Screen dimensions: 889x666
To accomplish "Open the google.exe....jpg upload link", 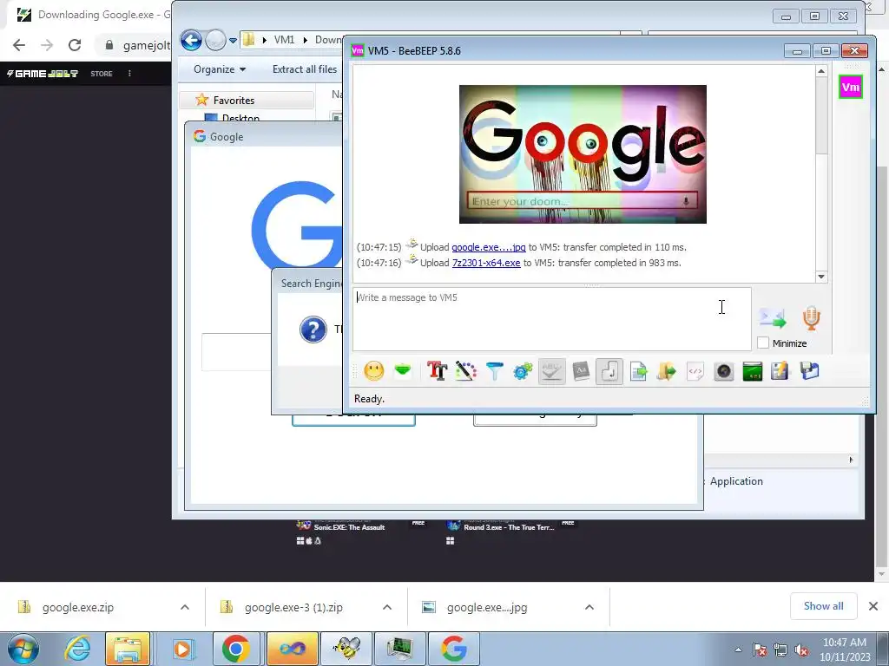I will tap(489, 247).
